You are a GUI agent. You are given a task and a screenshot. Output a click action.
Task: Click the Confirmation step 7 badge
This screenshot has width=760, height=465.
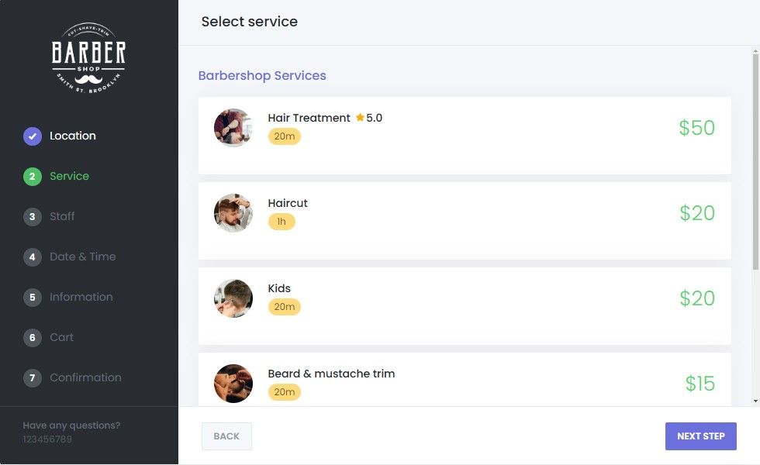[x=33, y=378]
